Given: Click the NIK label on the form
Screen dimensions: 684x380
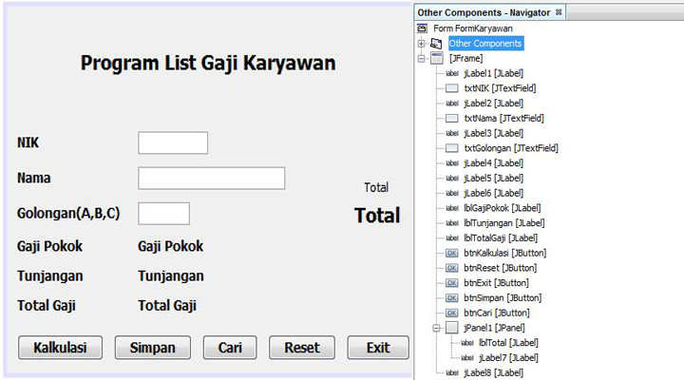Looking at the screenshot, I should (28, 142).
